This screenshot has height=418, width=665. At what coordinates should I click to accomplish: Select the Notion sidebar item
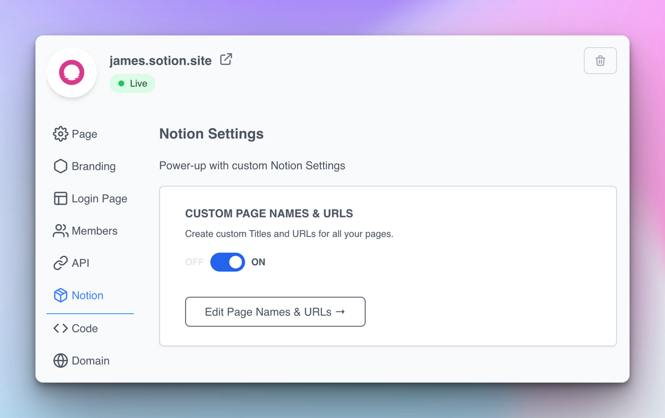coord(79,295)
